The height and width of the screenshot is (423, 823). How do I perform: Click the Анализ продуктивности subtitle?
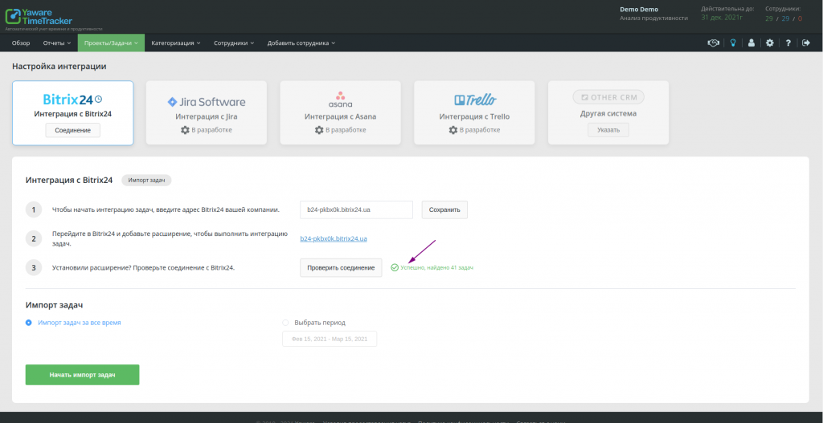653,18
